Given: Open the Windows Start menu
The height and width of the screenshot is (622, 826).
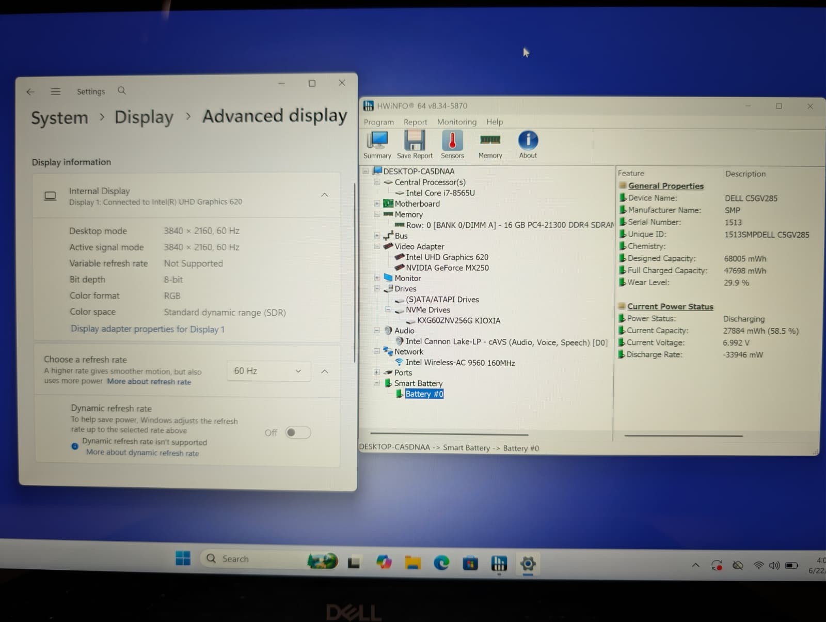Looking at the screenshot, I should click(x=183, y=558).
